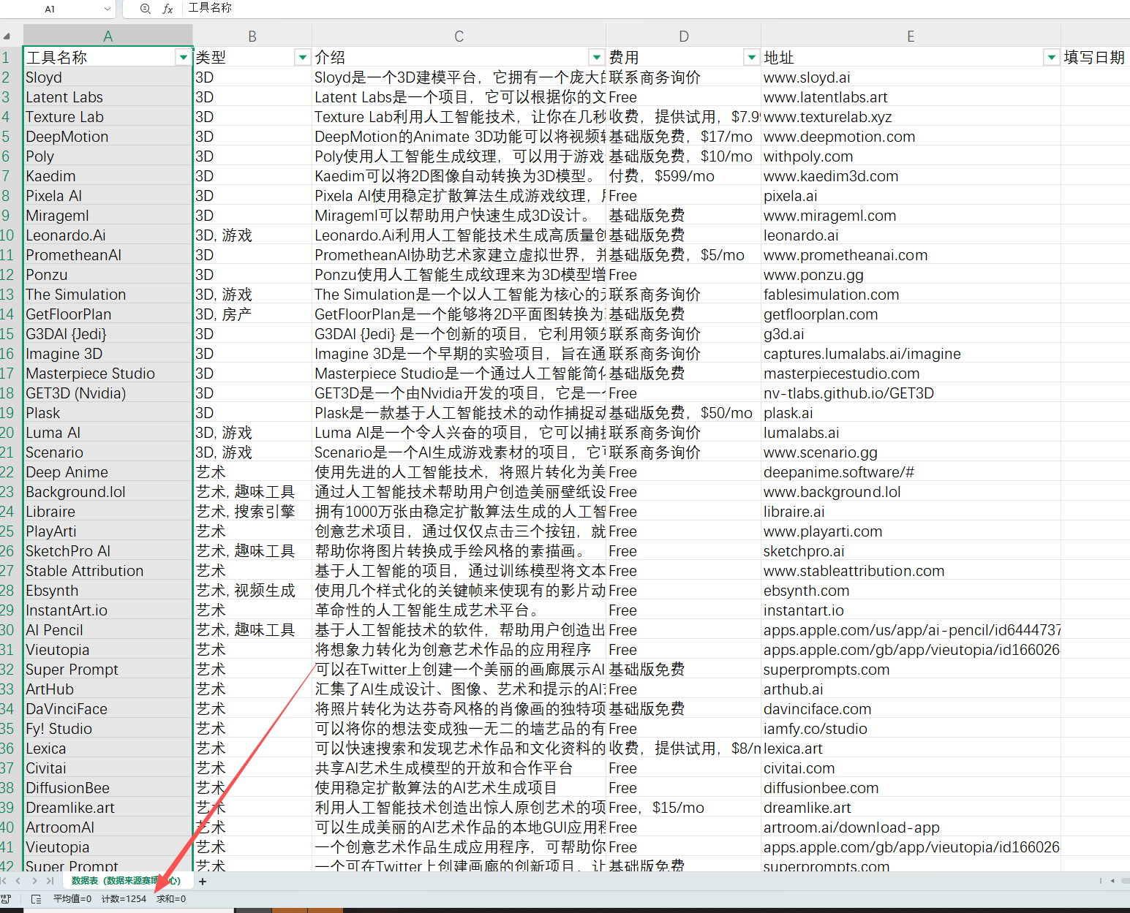Image resolution: width=1130 pixels, height=913 pixels.
Task: Click the zoom magnifier icon in formula bar
Action: coord(146,9)
